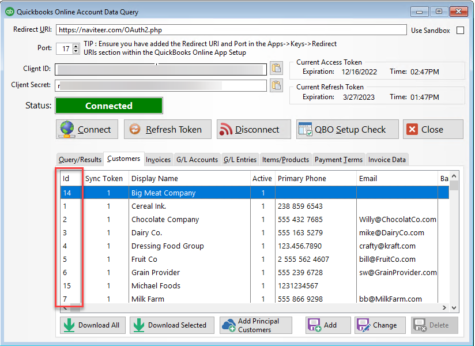Click phone number 1231234567
The width and height of the screenshot is (475, 346).
tap(298, 285)
